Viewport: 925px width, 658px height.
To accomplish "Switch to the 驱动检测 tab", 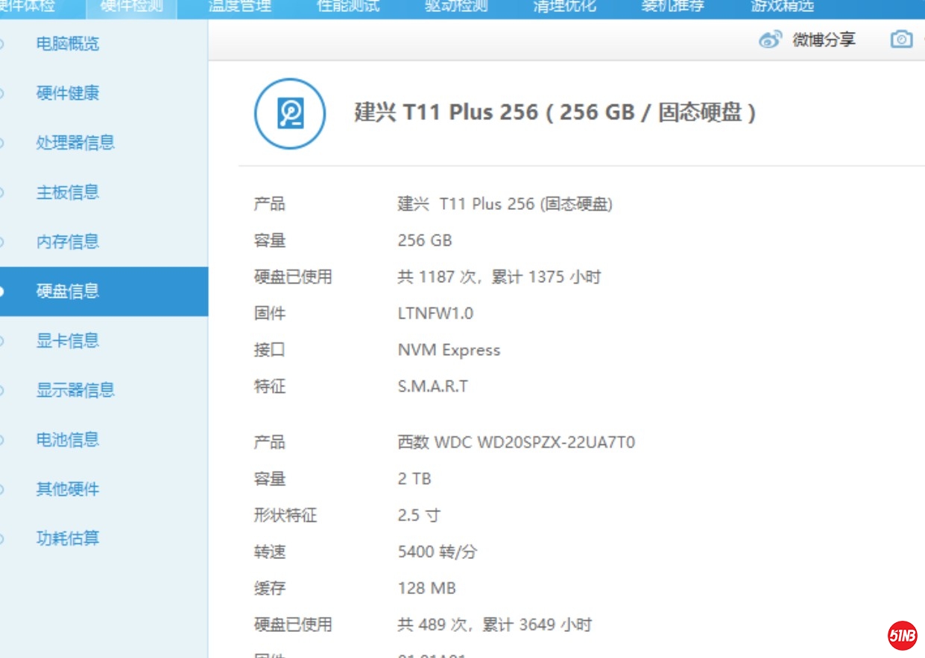I will click(x=456, y=7).
